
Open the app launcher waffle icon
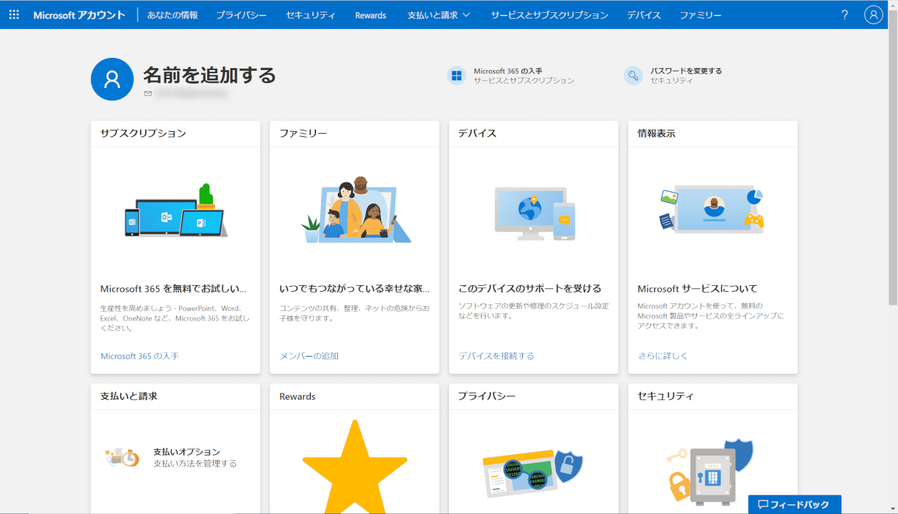[14, 15]
